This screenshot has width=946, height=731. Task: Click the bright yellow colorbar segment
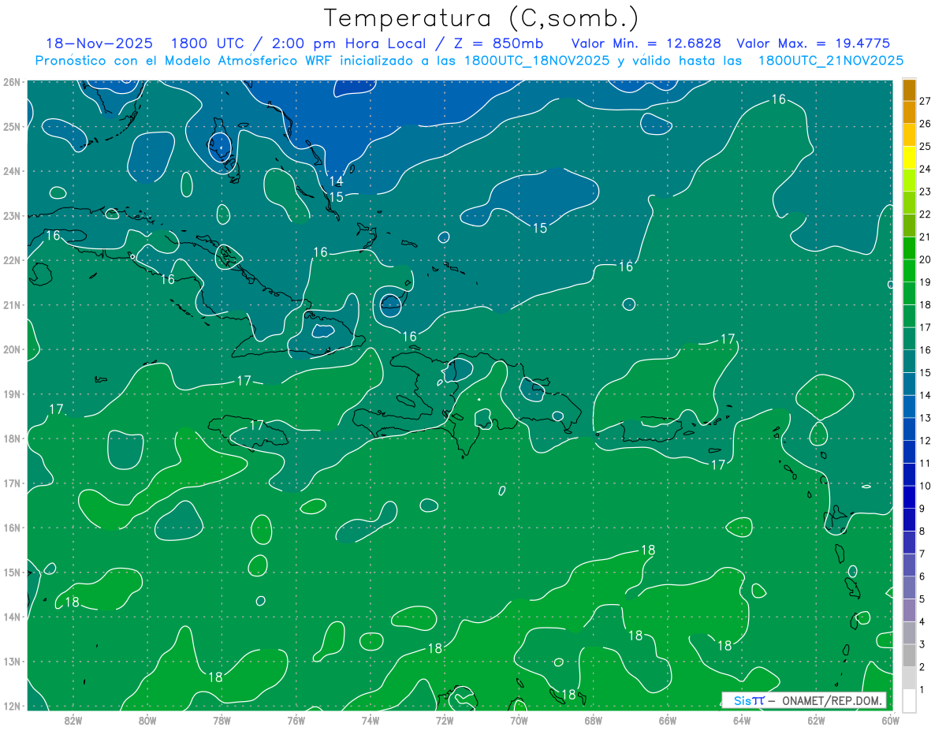click(909, 159)
